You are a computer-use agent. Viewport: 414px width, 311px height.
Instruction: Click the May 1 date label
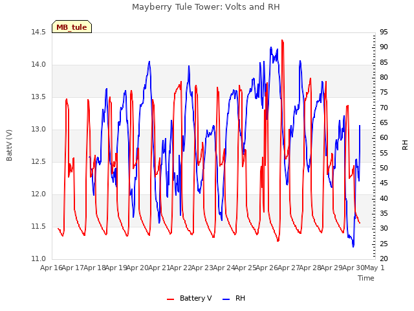[375, 268]
